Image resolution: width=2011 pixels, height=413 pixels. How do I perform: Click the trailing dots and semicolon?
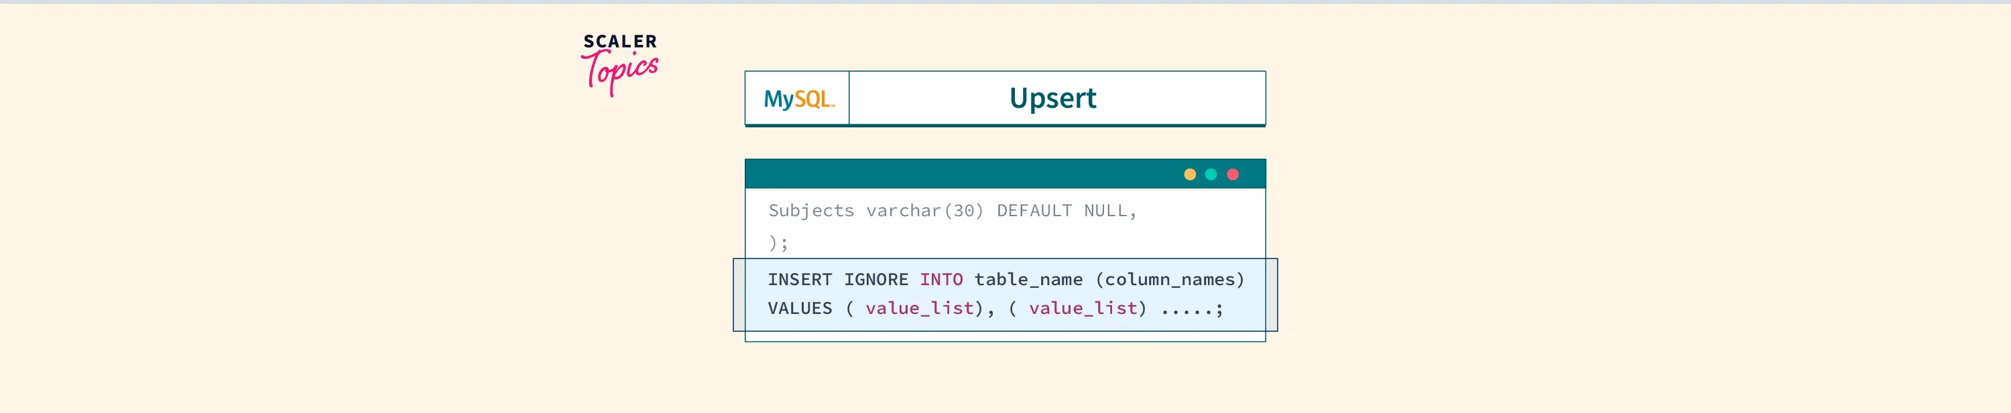(1191, 309)
